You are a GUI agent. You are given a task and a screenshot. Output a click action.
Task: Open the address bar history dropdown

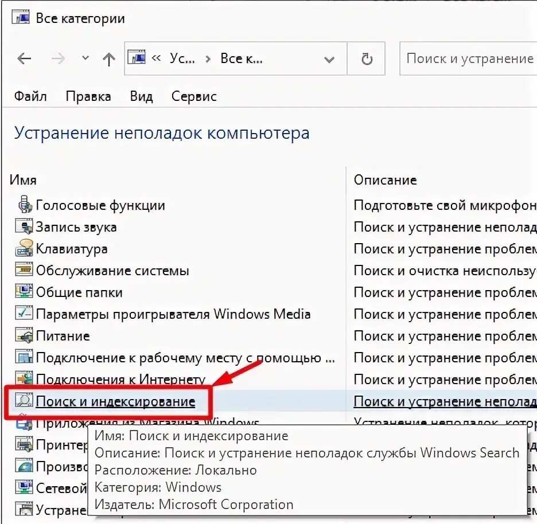pyautogui.click(x=329, y=58)
